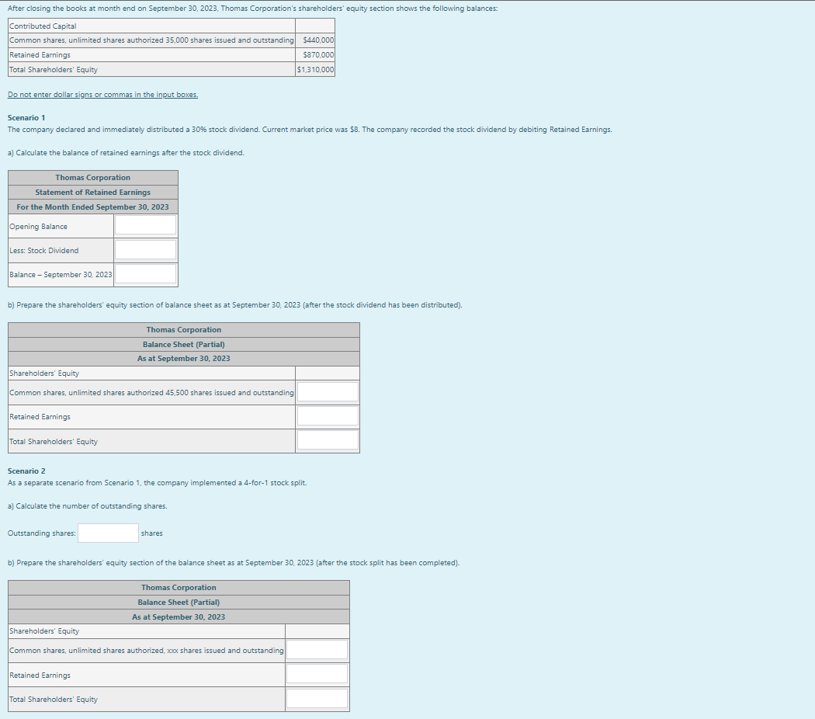Click the Balance Sheet (Partial) header in Scenario 2
815x719 pixels.
point(178,602)
